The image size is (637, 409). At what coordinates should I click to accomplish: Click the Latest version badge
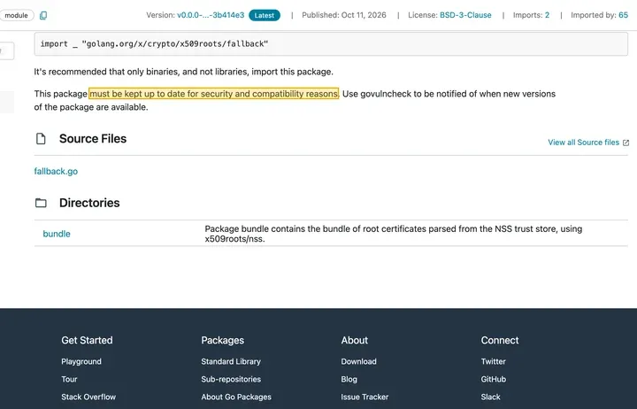pyautogui.click(x=264, y=15)
